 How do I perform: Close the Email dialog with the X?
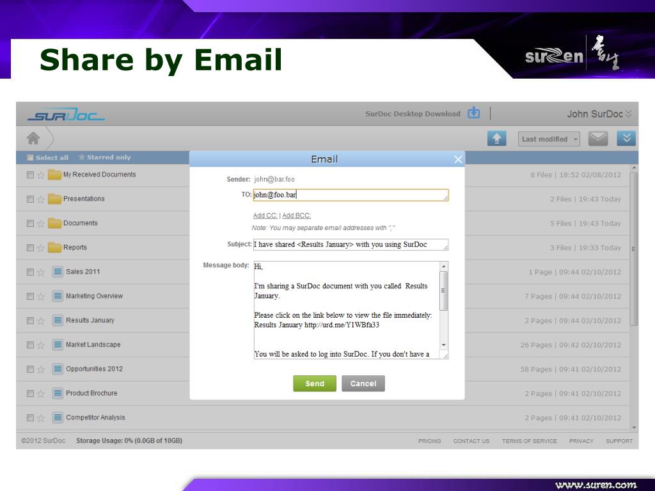point(458,159)
